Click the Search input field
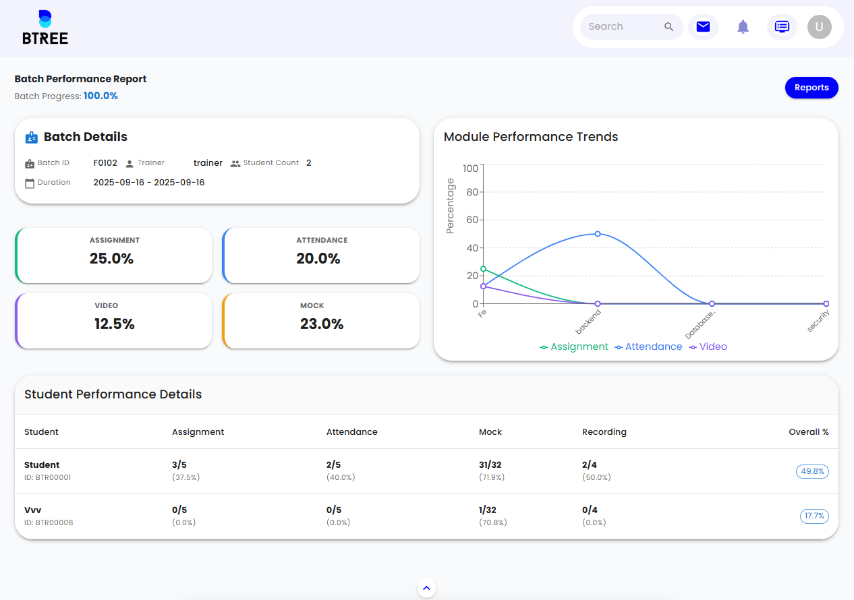This screenshot has width=854, height=600. [x=631, y=27]
